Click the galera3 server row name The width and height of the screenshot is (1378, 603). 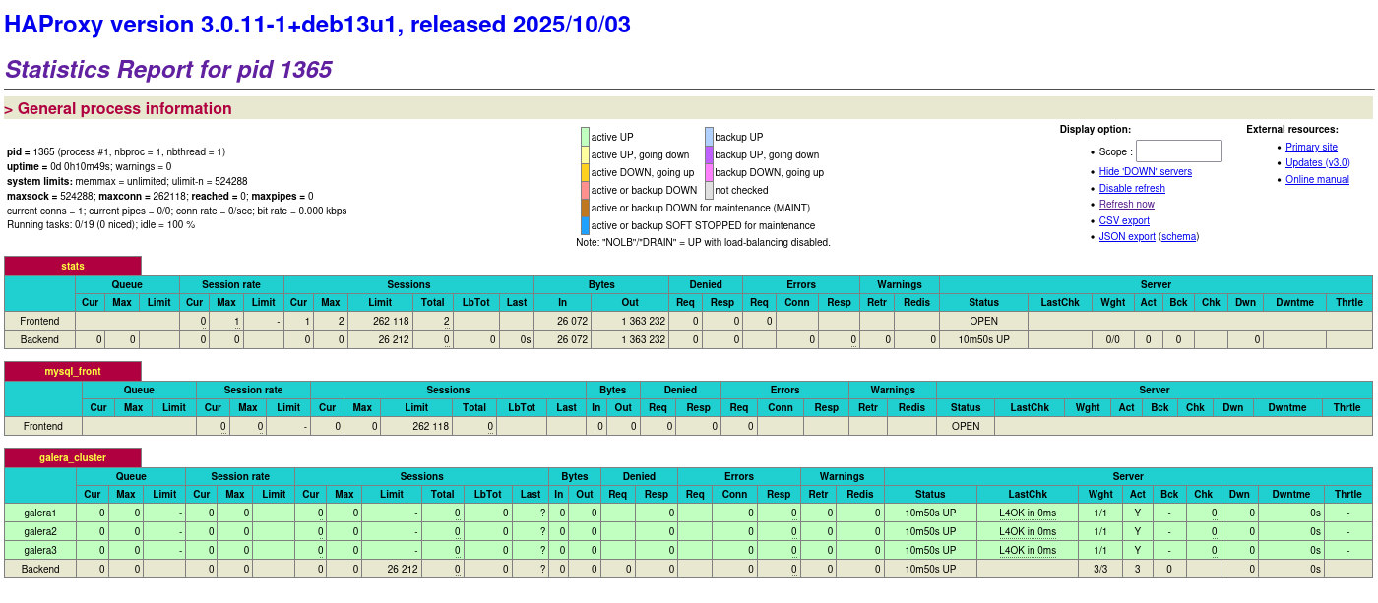[x=40, y=551]
